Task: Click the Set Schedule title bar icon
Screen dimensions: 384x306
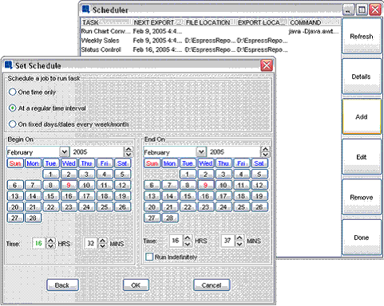Action: tap(9, 65)
